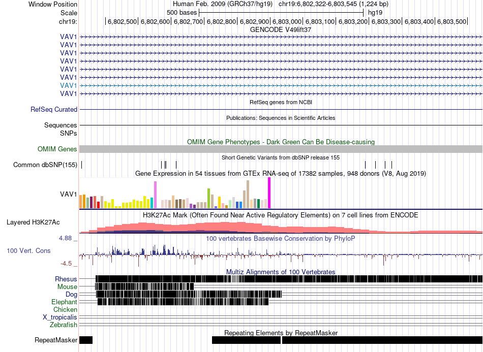Image resolution: width=483 pixels, height=352 pixels.
Task: Click the assembly title Human Feb. 2009 (GRCh37/hg19)
Action: (222, 4)
